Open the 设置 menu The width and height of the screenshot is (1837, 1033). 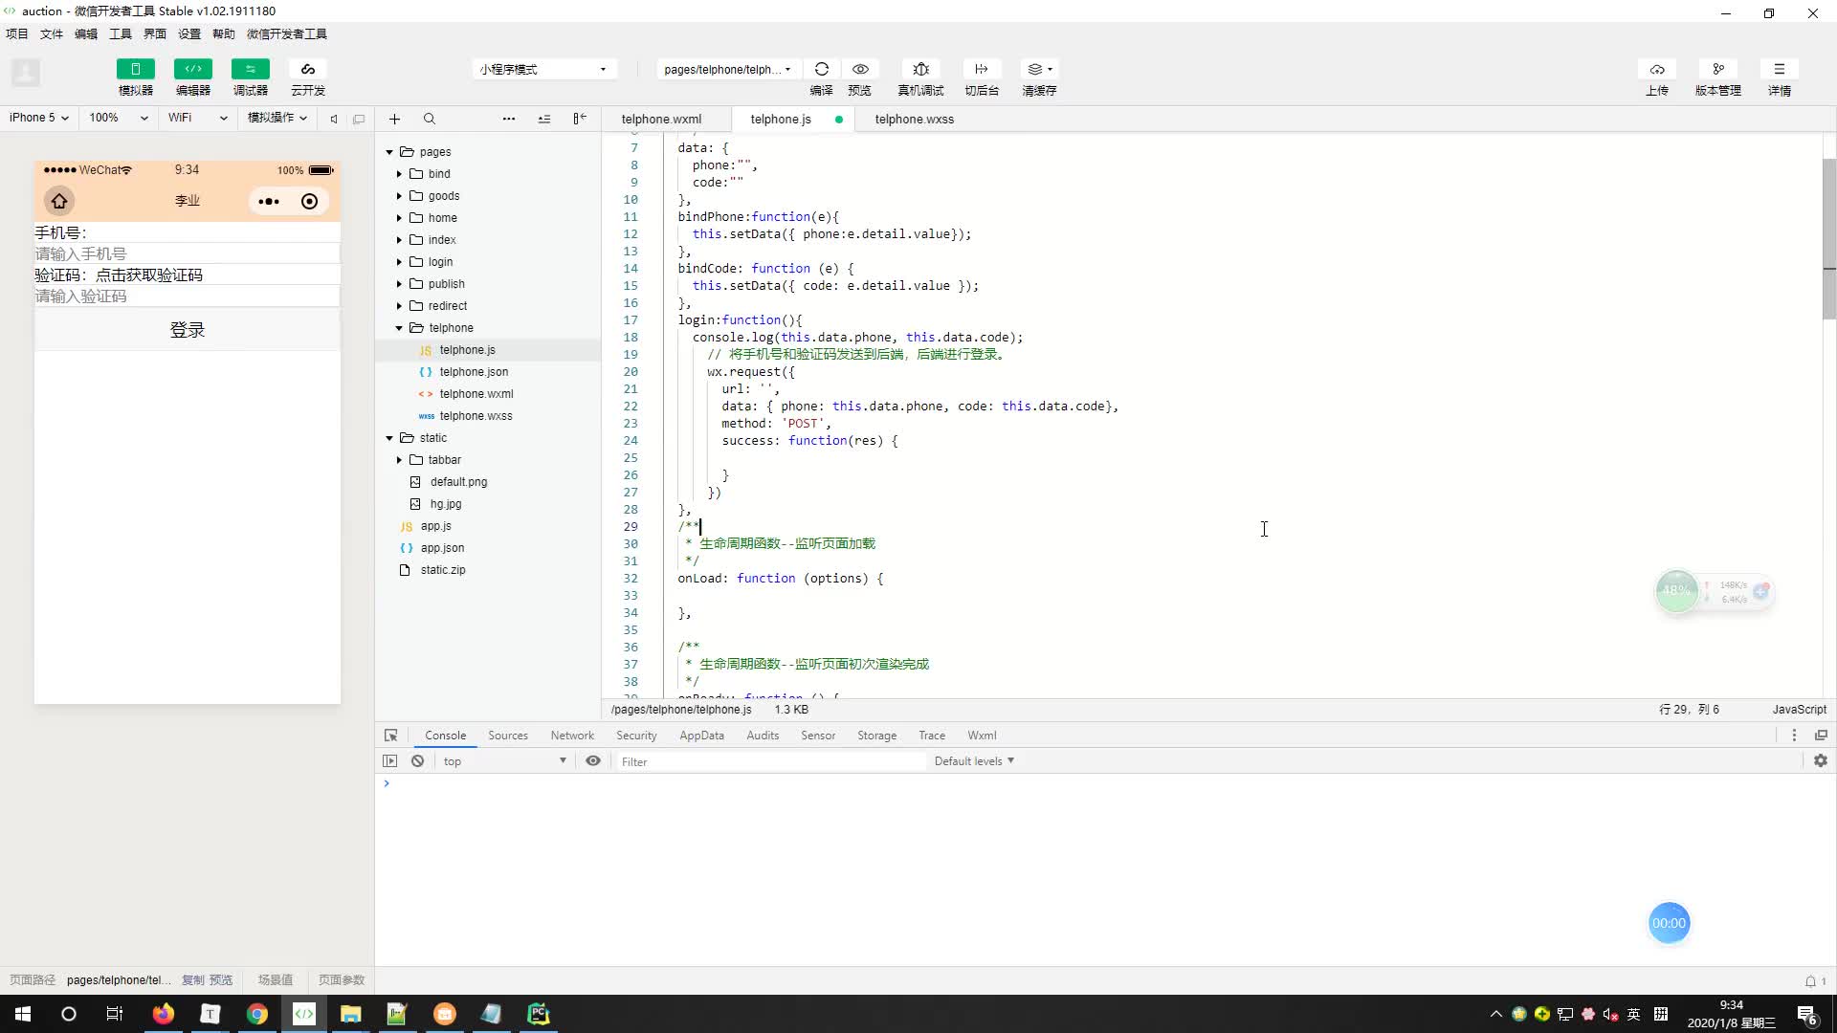[x=189, y=33]
